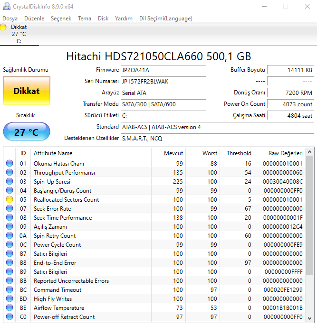Click the blue status icon for Spin-Up Süresi
This screenshot has width=317, height=326.
pyautogui.click(x=10, y=181)
